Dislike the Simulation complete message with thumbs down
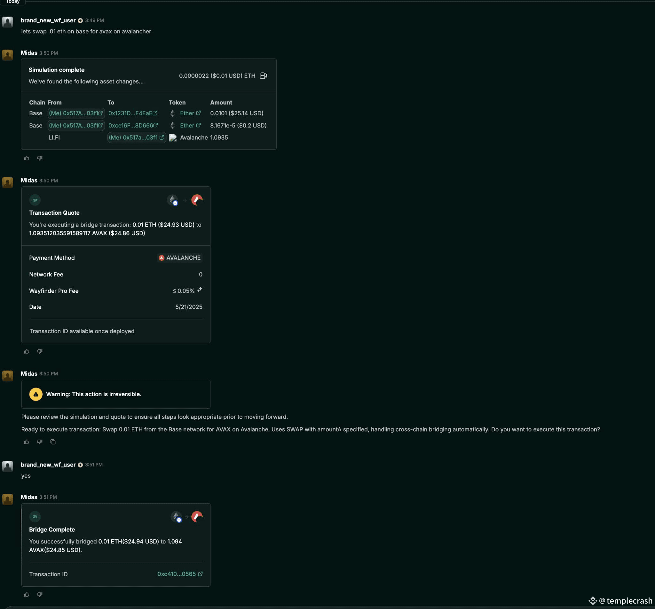 tap(40, 158)
